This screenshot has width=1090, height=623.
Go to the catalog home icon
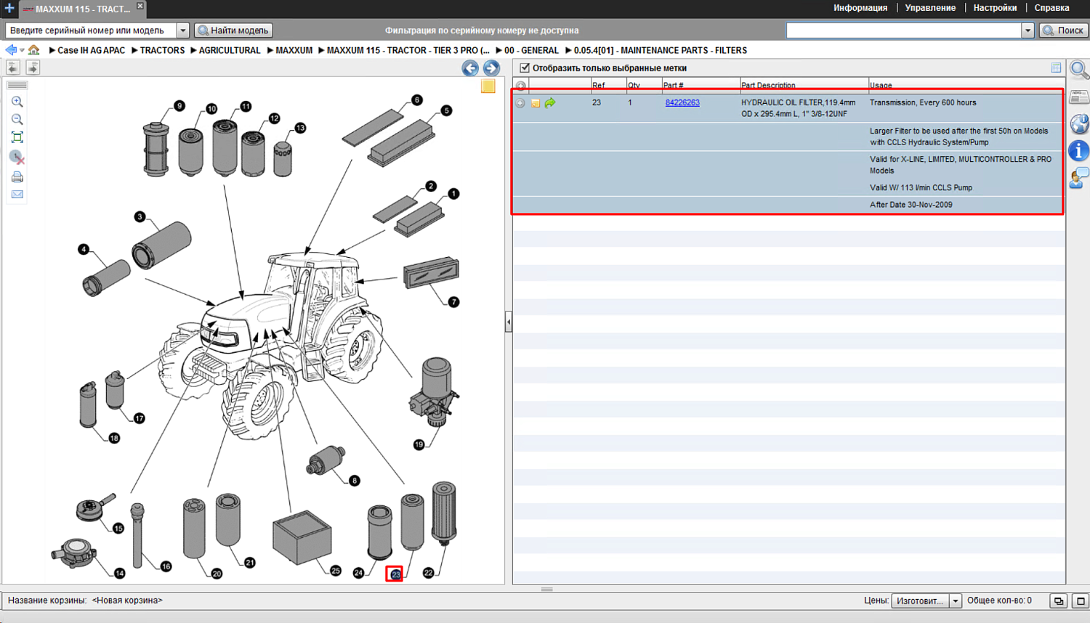coord(33,50)
